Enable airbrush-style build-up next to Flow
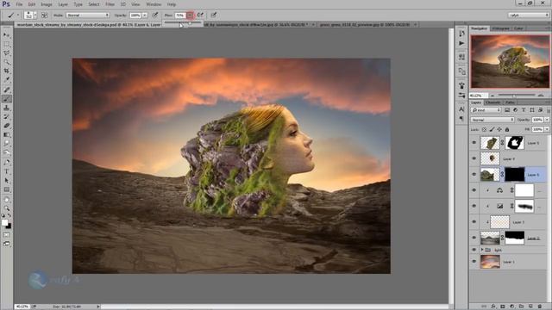The image size is (552, 310). [x=200, y=15]
